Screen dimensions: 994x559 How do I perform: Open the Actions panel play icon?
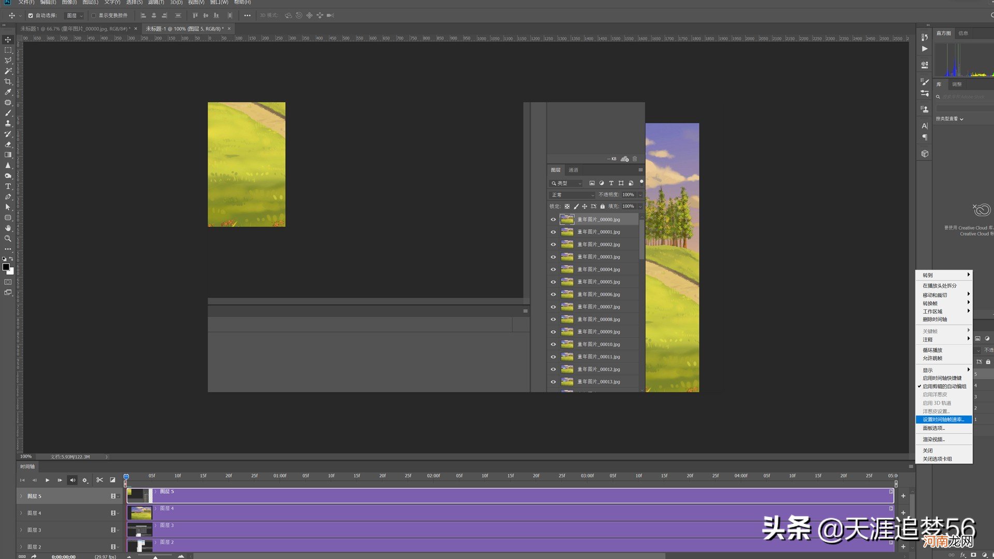pyautogui.click(x=925, y=49)
